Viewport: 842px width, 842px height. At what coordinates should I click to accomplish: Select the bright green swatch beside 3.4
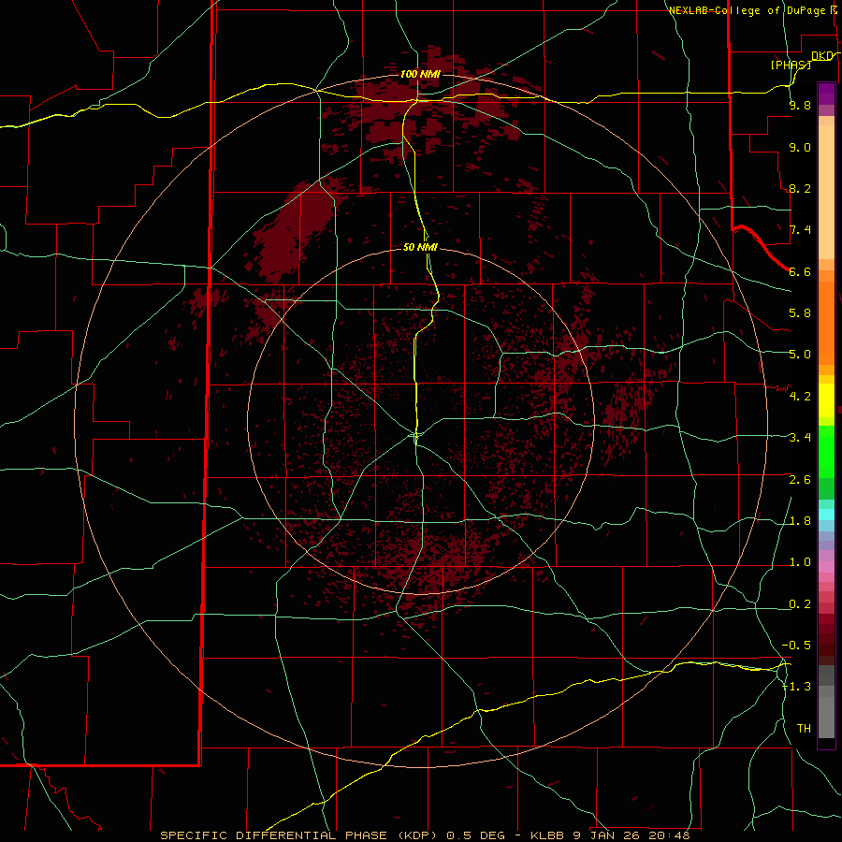tap(826, 454)
